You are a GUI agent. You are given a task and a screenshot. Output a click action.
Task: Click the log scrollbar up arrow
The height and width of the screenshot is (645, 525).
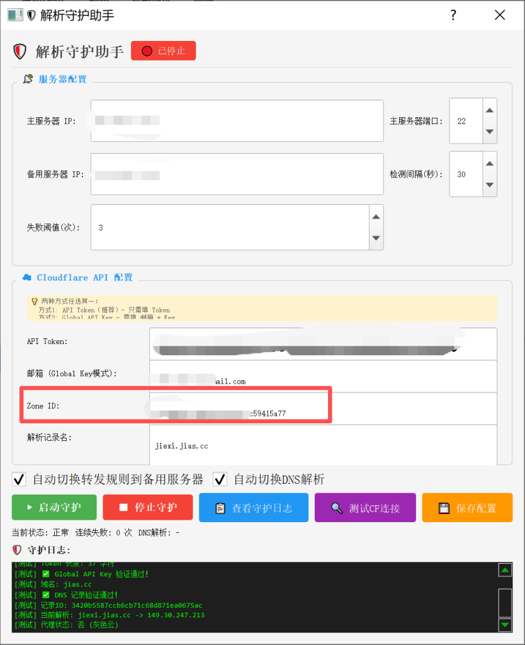click(505, 569)
